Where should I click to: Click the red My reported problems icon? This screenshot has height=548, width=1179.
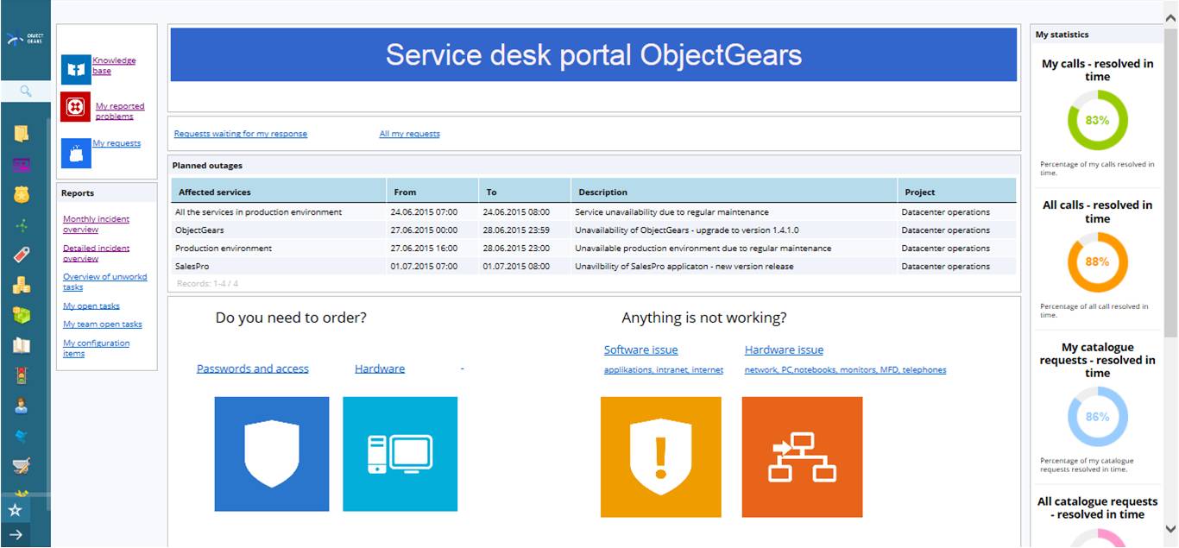(x=76, y=107)
